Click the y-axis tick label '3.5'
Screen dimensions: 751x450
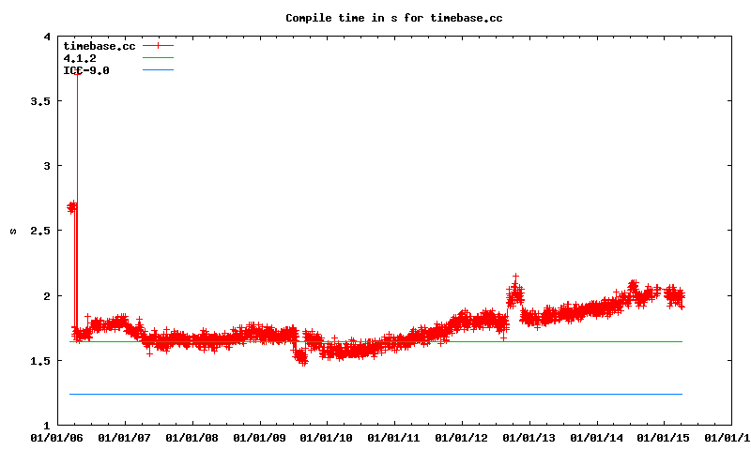pos(42,101)
